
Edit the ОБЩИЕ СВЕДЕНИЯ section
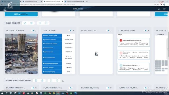click(x=25, y=23)
